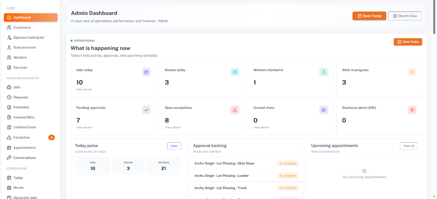This screenshot has height=199, width=437.
Task: Click the Routes today route icon
Action: tap(235, 72)
